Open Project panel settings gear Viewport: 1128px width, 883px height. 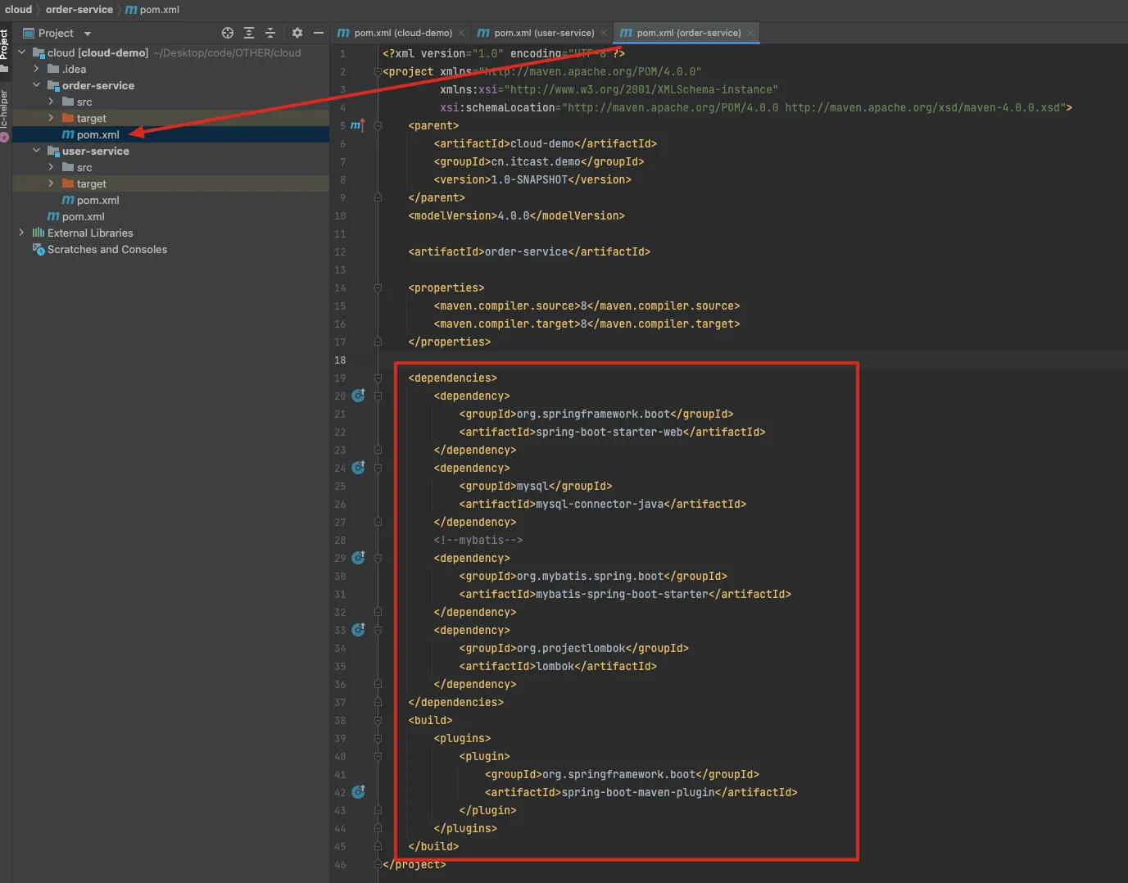297,33
